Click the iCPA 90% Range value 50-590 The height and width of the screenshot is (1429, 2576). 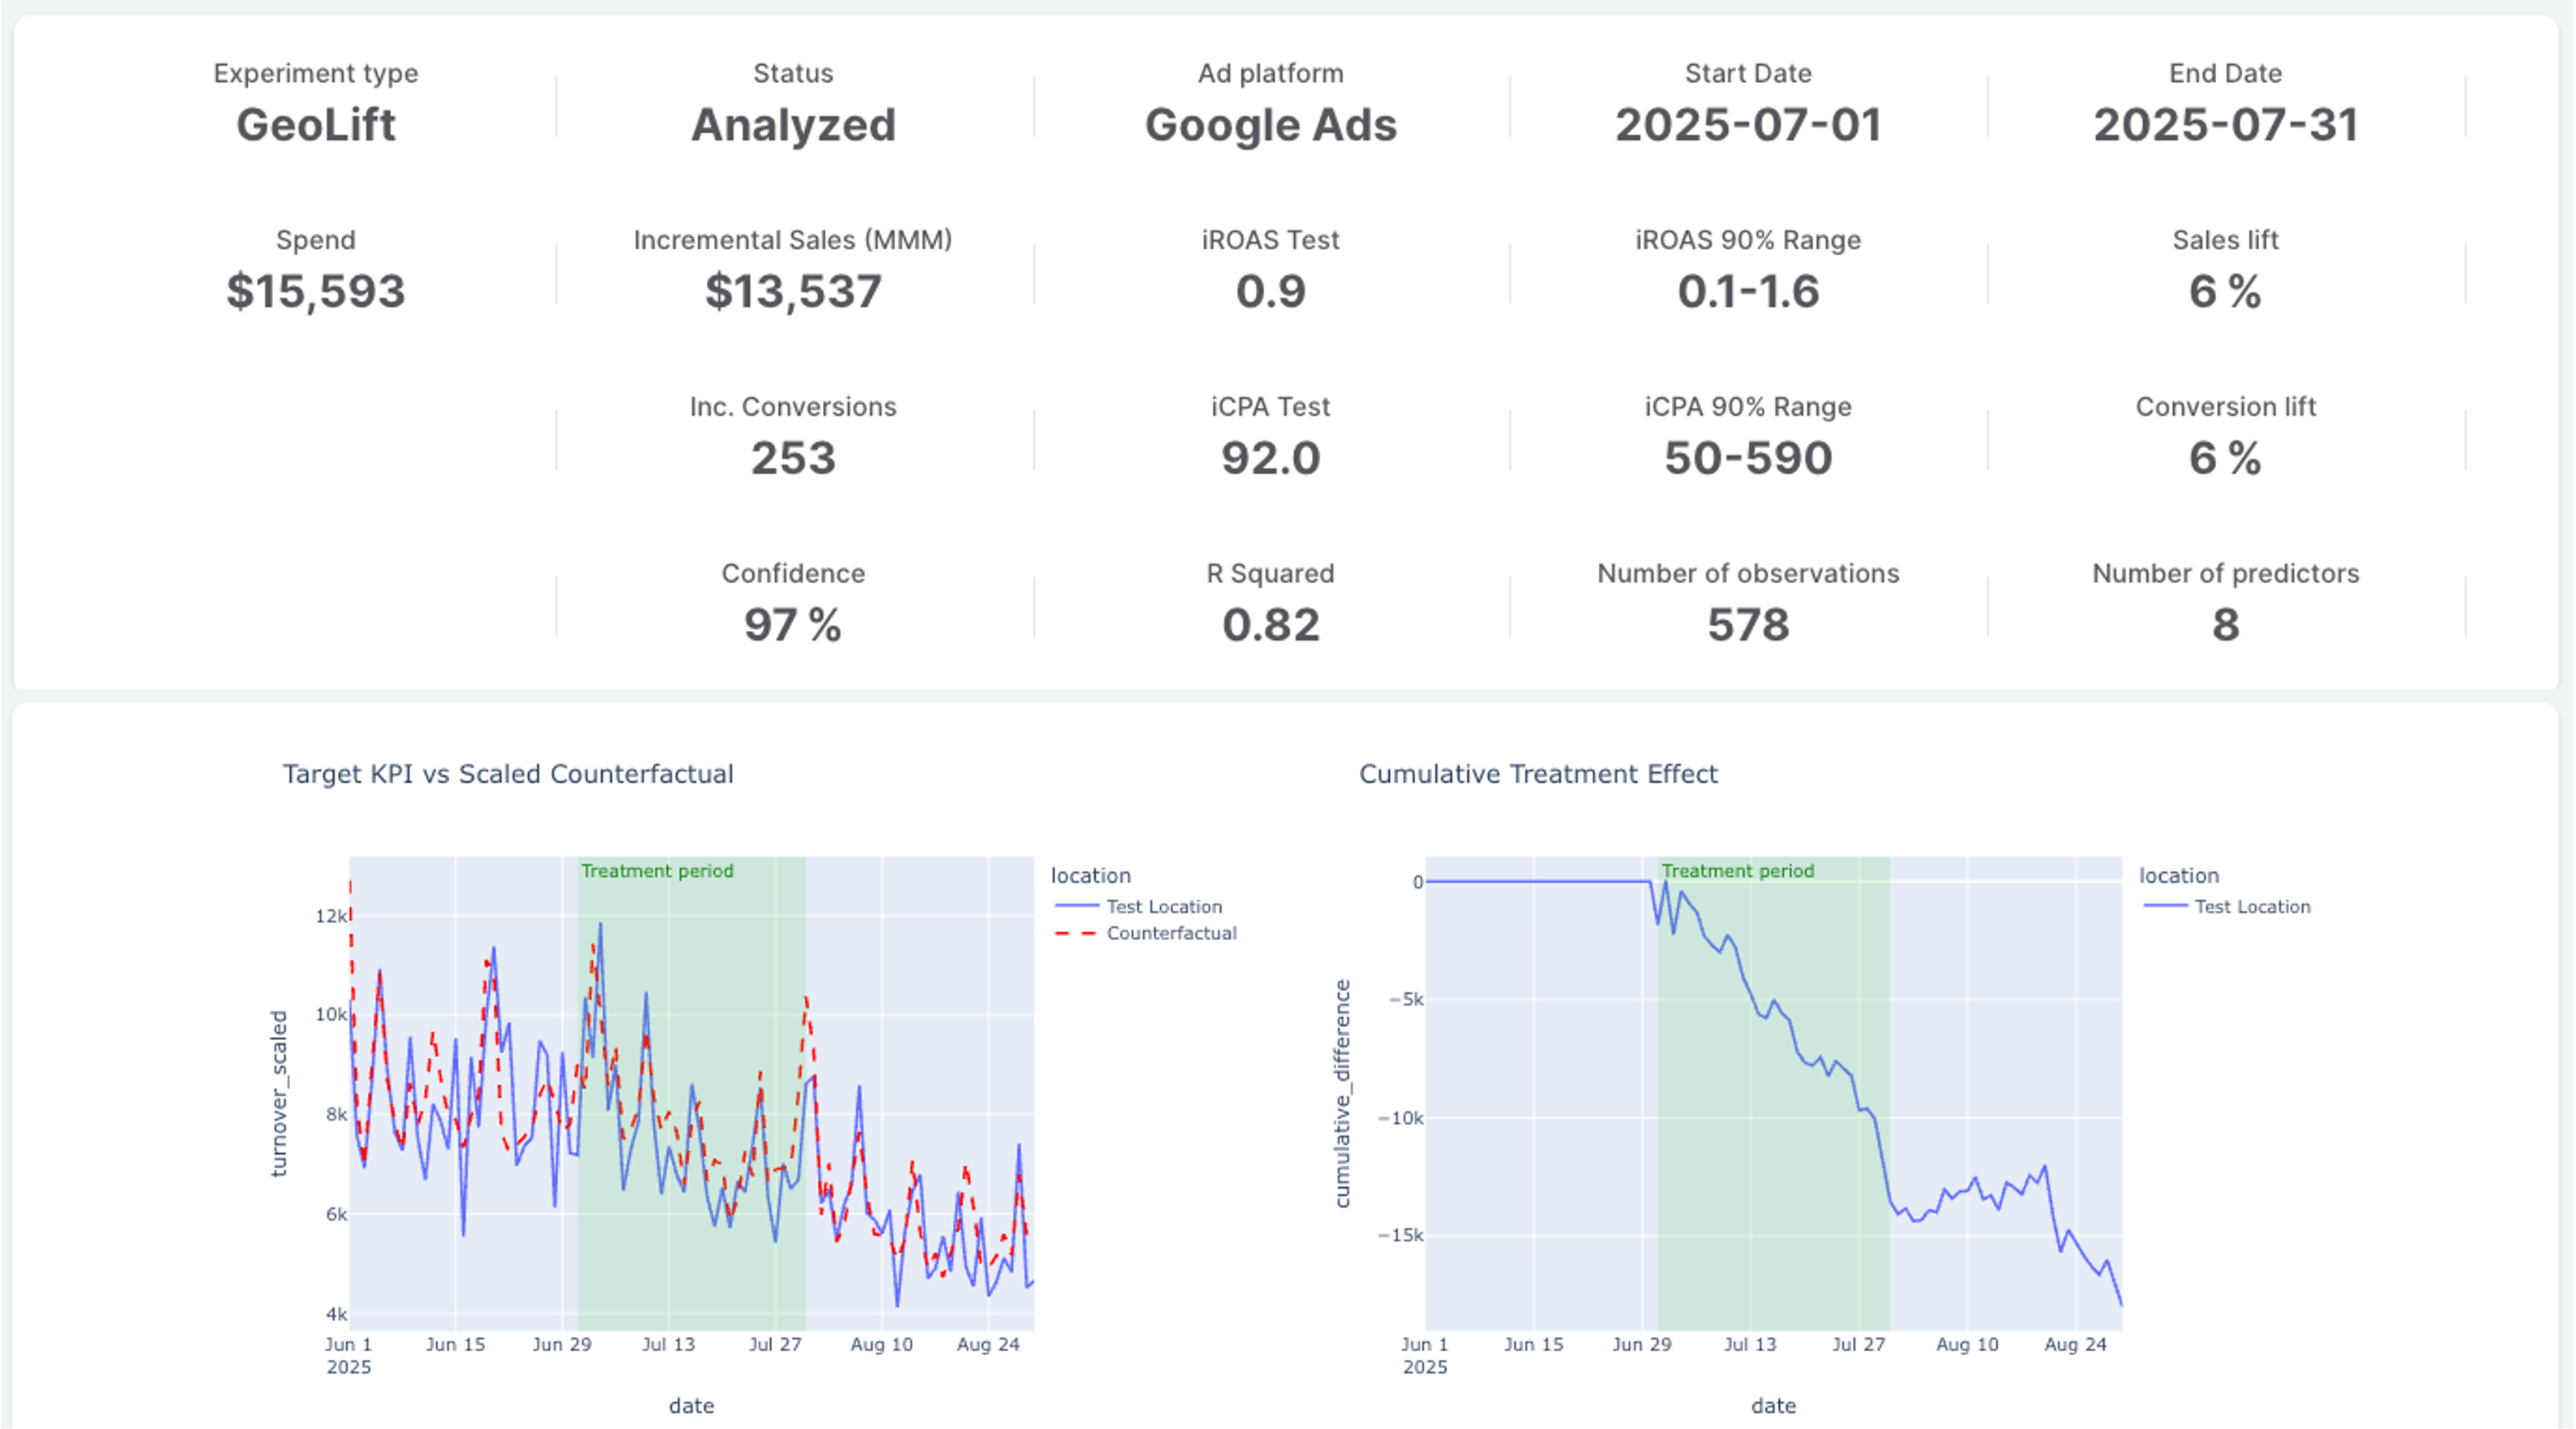click(x=1747, y=459)
